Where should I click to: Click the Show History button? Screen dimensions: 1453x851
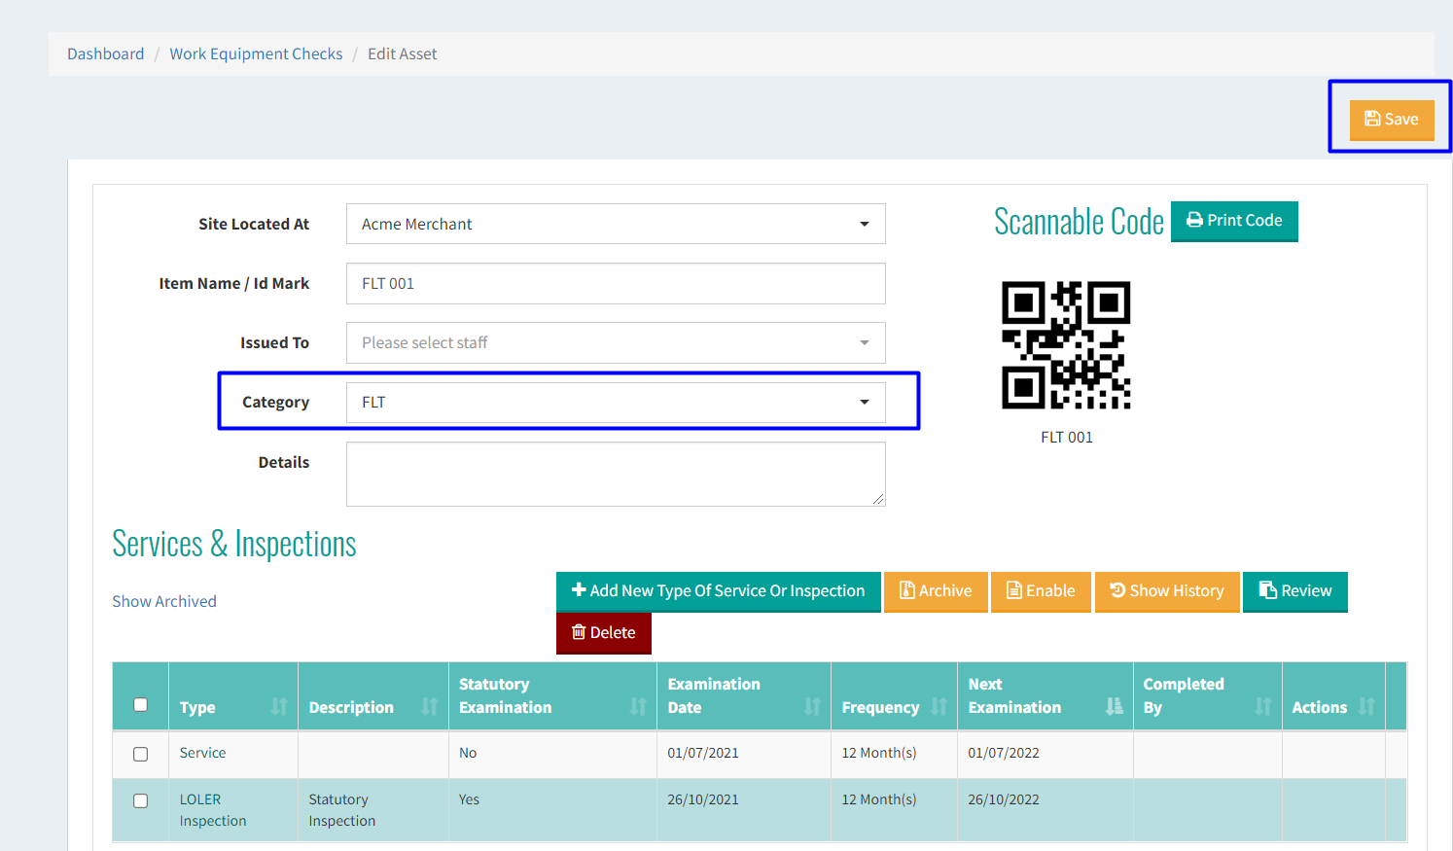coord(1167,591)
